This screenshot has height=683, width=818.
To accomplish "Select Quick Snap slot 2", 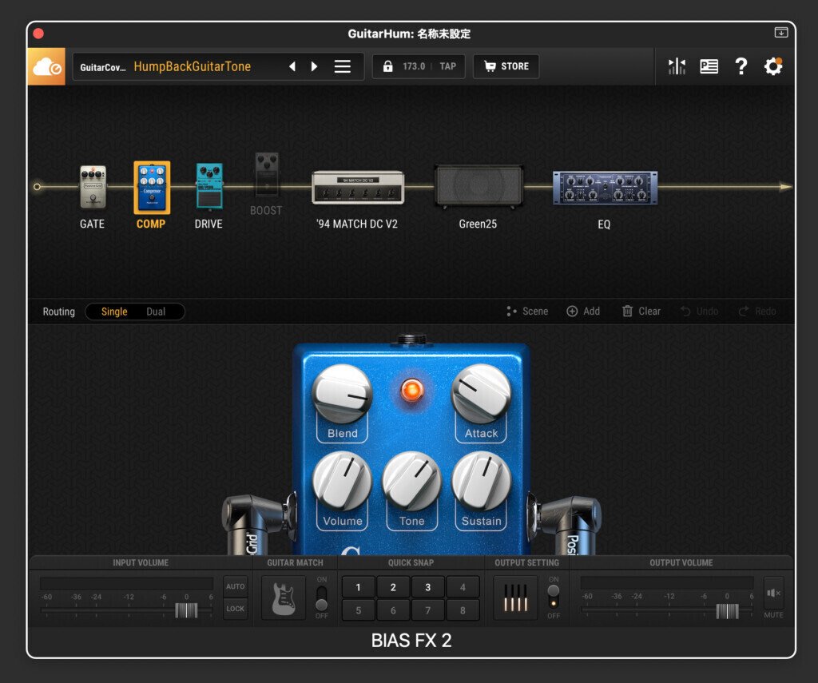I will pos(393,587).
